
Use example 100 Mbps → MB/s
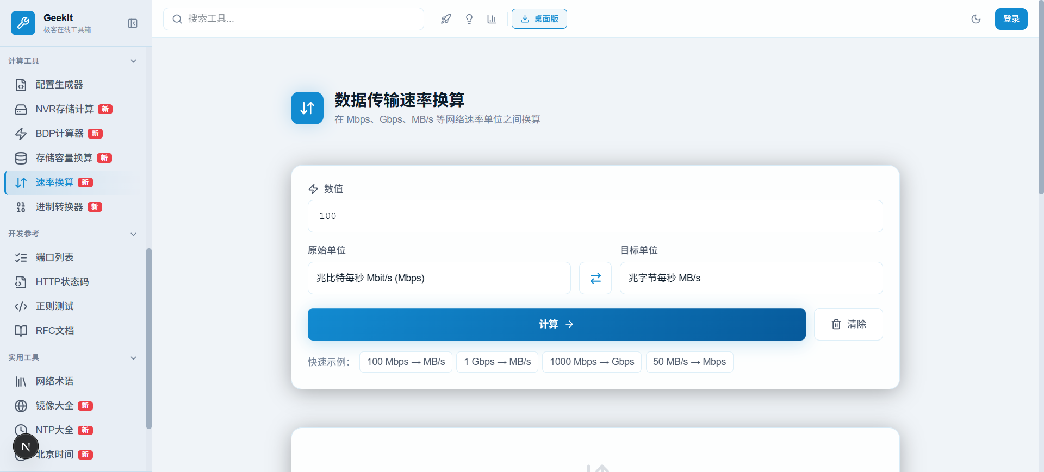pyautogui.click(x=406, y=362)
